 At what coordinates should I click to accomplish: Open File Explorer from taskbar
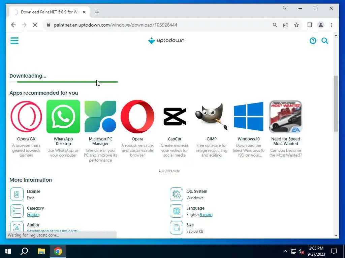[x=41, y=251]
